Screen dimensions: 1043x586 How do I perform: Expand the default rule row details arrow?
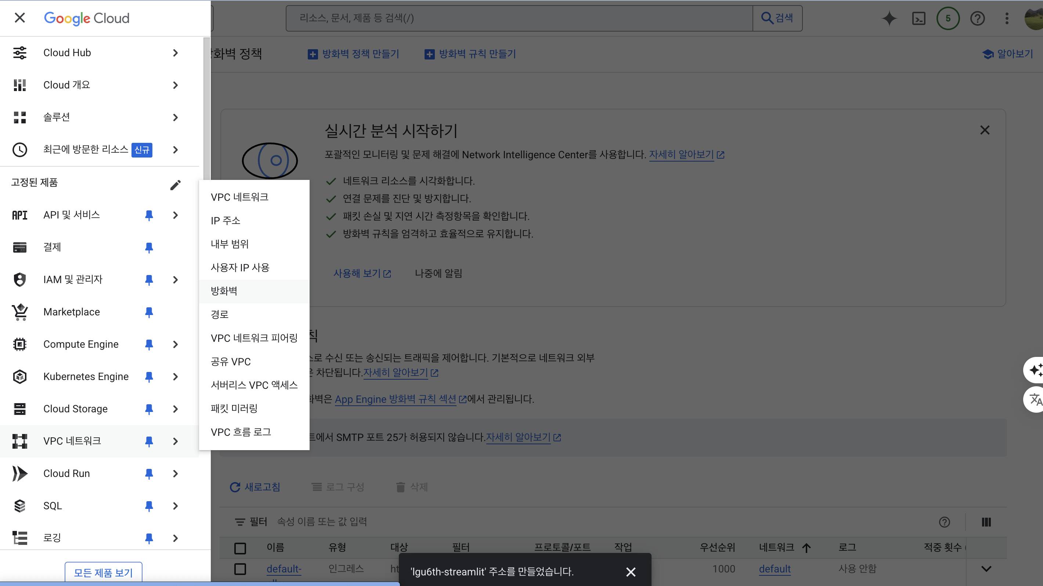pyautogui.click(x=986, y=569)
